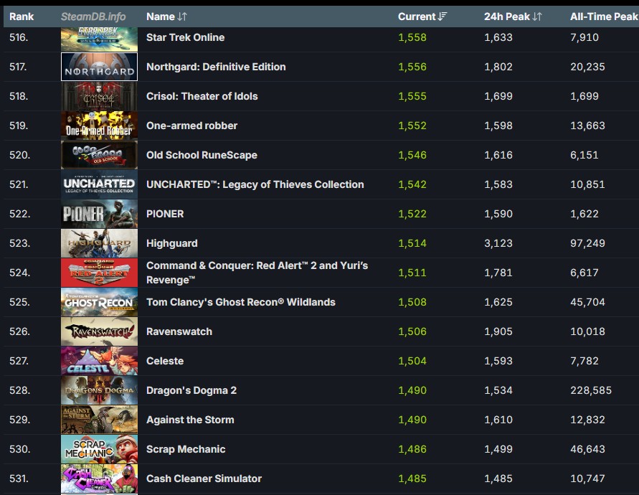Open the Highguard game name link
The width and height of the screenshot is (639, 495).
(x=172, y=243)
